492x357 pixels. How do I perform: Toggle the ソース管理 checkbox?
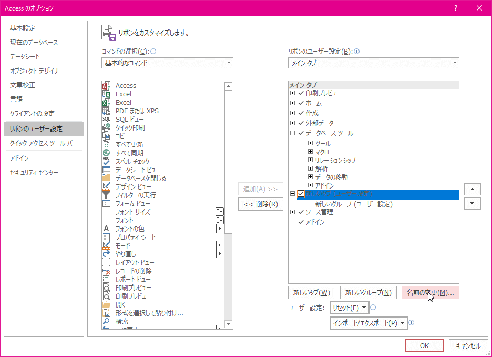pyautogui.click(x=301, y=212)
